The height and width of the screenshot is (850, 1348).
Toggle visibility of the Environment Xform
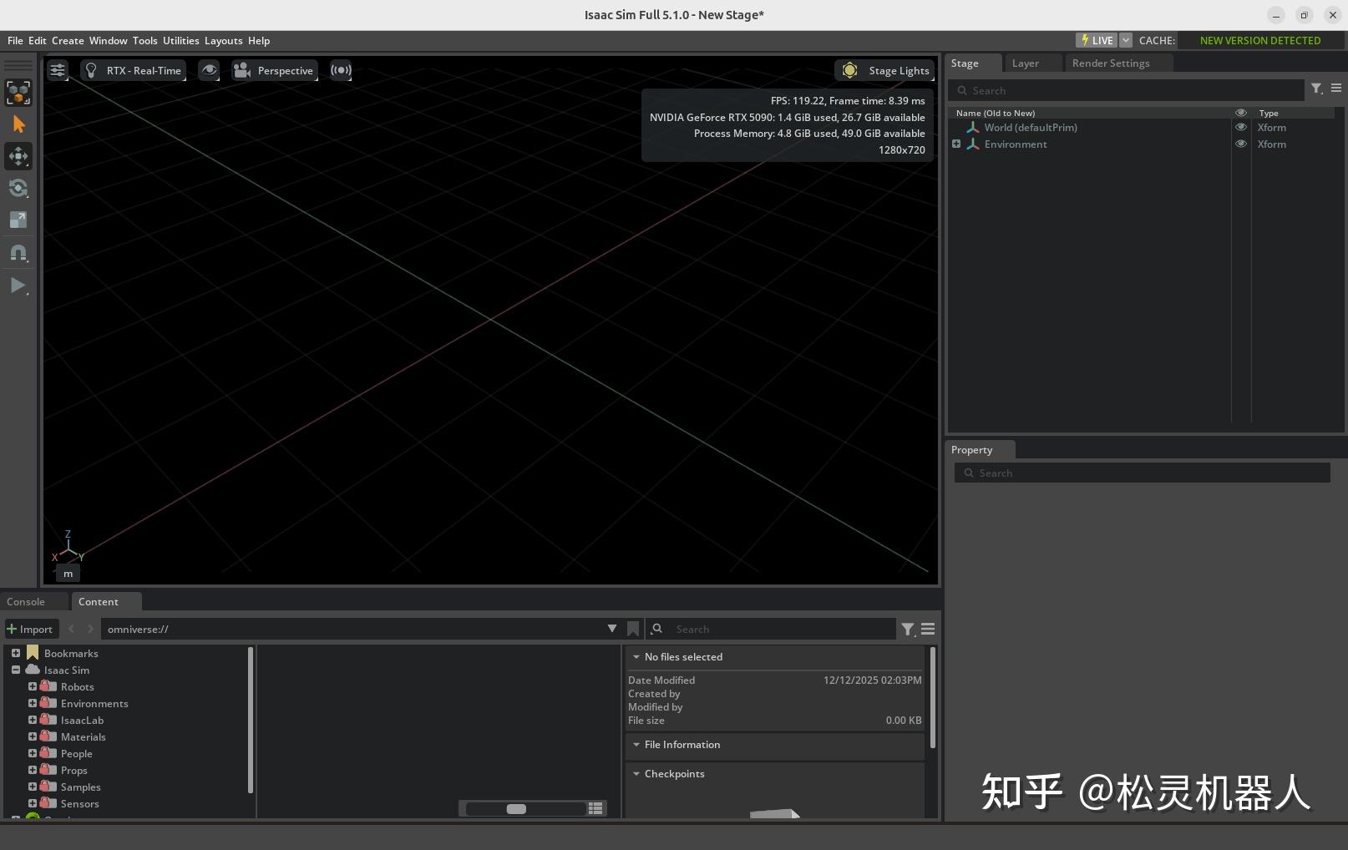click(x=1240, y=144)
